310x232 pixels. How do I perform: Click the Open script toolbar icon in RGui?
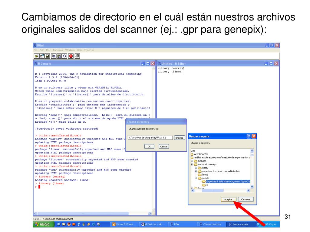point(36,56)
